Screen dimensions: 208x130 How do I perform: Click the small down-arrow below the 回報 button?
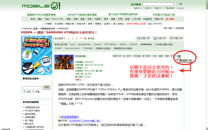[177, 60]
